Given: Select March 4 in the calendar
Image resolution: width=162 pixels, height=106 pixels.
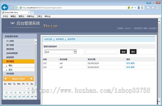Looking at the screenshot, I should (x=10, y=93).
